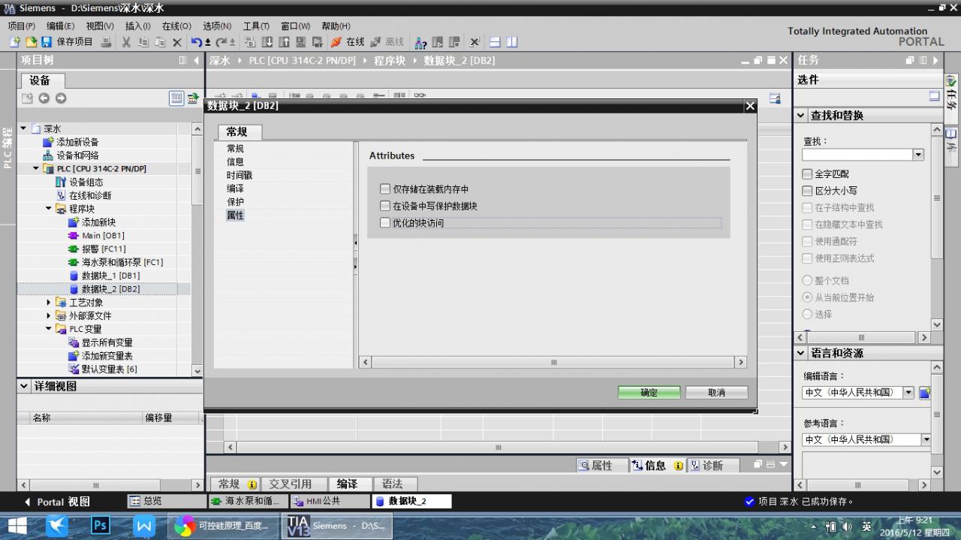961x540 pixels.
Task: Open 设备和网络 in project tree
Action: pos(77,155)
